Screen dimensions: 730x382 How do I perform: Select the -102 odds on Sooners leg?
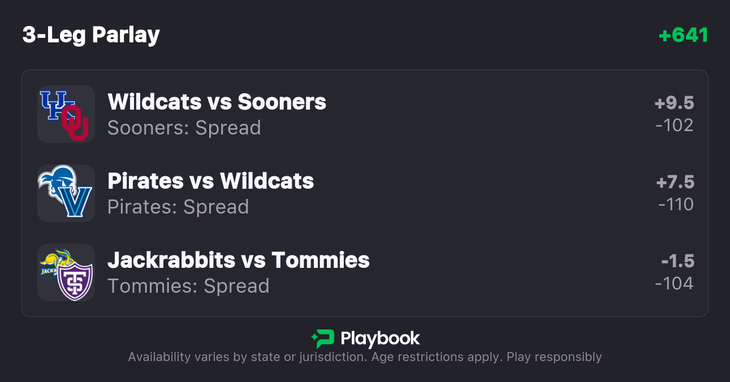coord(675,125)
